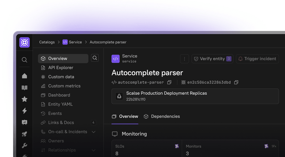Click the rocket icon in deployment card

click(119, 96)
